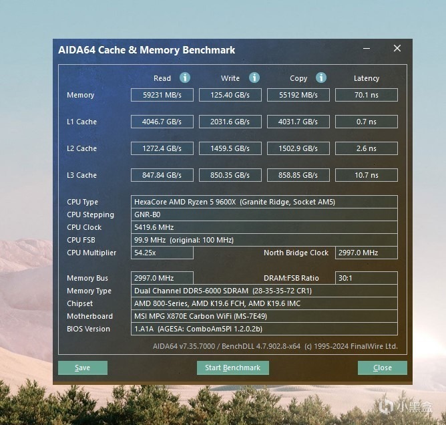Select Memory Latency value 70.1 ns
446x425 pixels.
coord(367,95)
